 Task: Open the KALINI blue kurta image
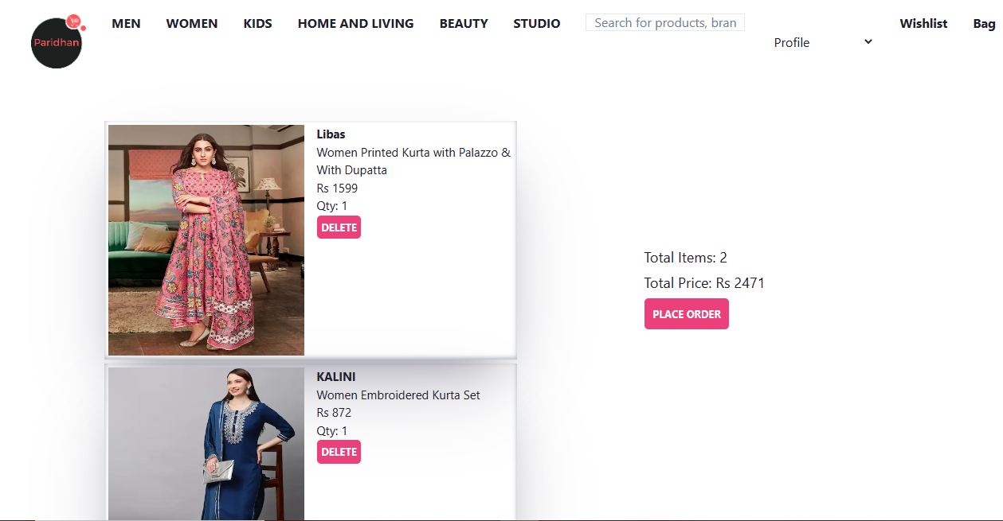(x=206, y=444)
